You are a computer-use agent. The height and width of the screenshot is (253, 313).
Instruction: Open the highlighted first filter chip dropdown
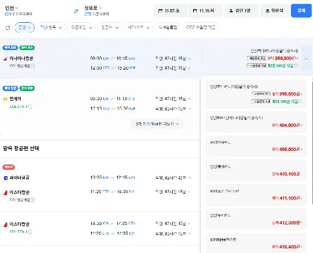coord(25,27)
